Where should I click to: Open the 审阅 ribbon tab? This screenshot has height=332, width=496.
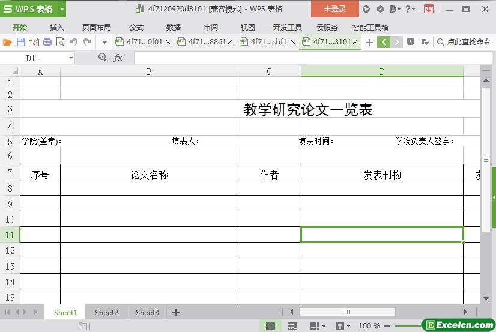tap(211, 28)
